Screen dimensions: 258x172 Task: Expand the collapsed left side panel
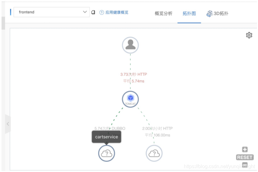(8, 124)
